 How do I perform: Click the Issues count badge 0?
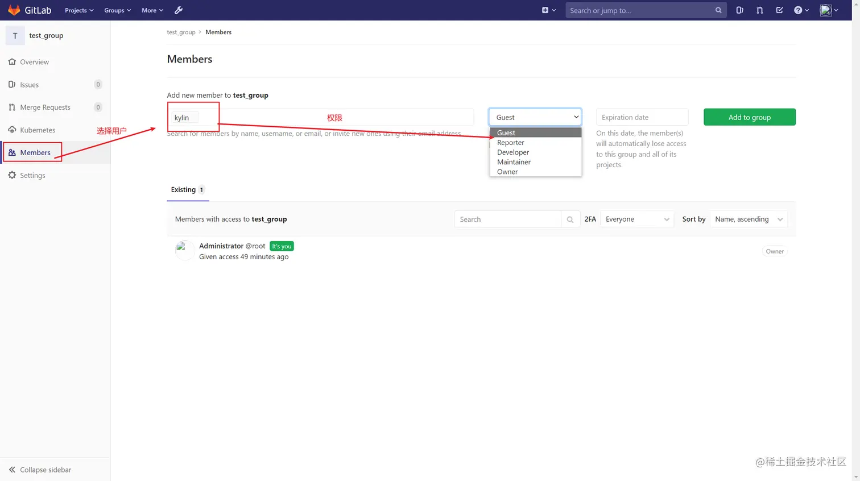pos(98,84)
